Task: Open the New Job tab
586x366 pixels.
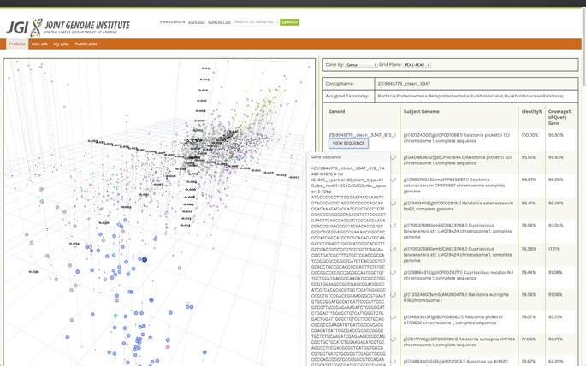Action: click(x=39, y=44)
